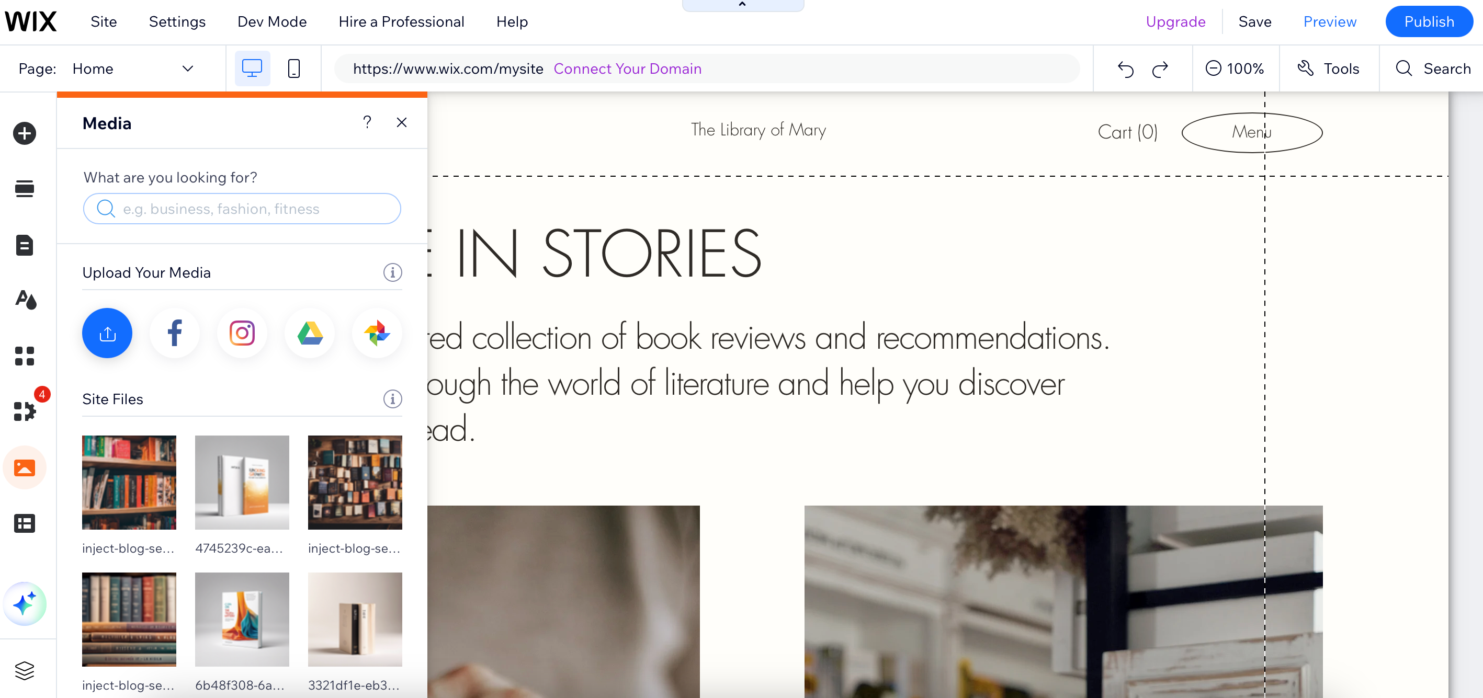Select the IN STORIES heading text
The image size is (1483, 698).
tap(594, 253)
